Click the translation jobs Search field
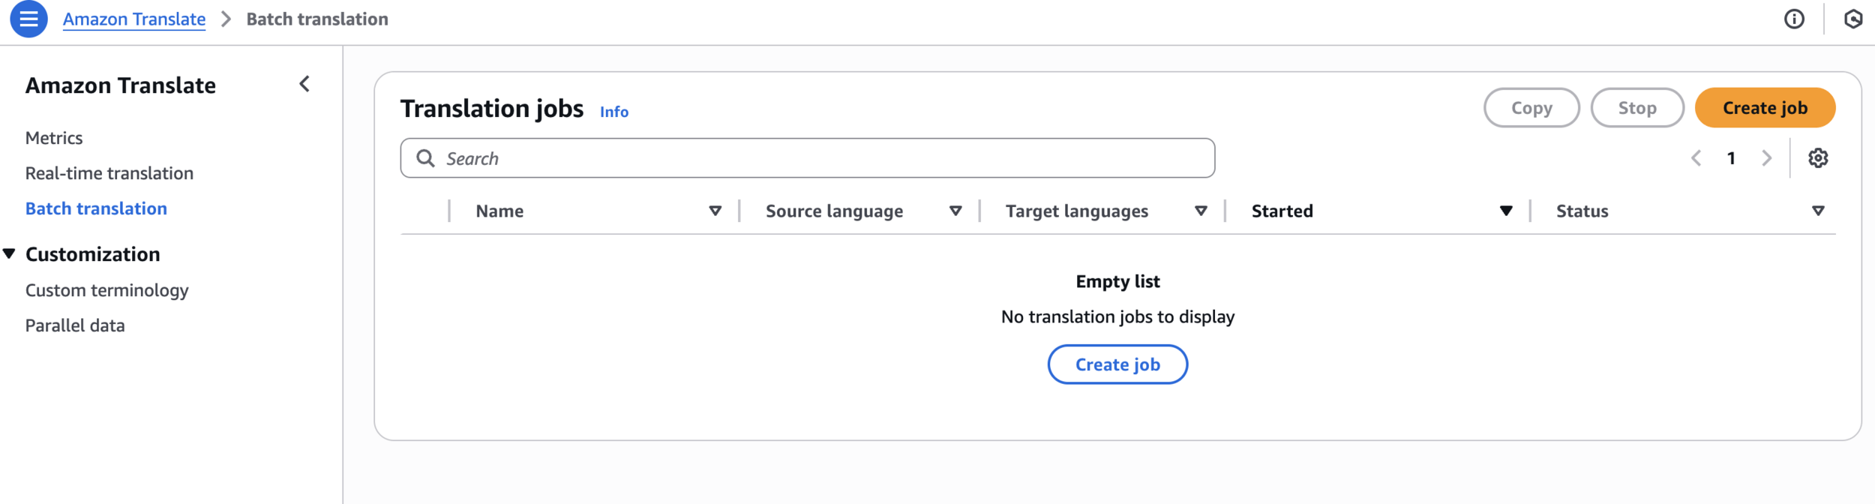The width and height of the screenshot is (1875, 504). 825,158
